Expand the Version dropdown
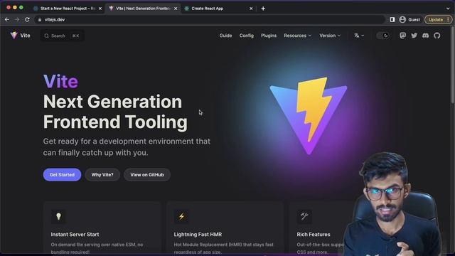This screenshot has height=256, width=455. point(330,36)
